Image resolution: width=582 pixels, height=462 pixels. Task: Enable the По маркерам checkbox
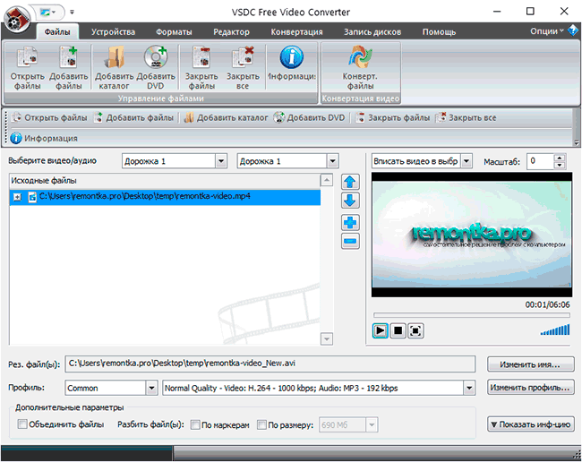tap(195, 424)
